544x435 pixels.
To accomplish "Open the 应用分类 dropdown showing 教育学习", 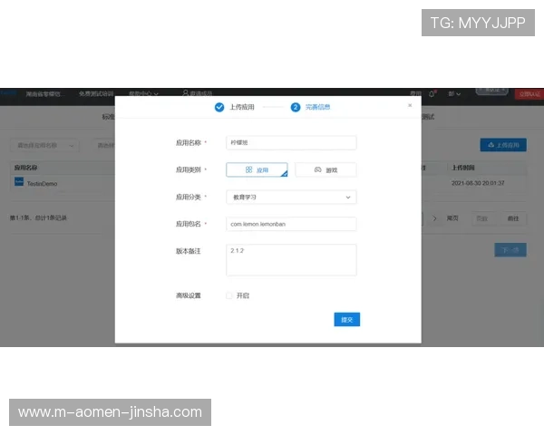I will pyautogui.click(x=291, y=197).
